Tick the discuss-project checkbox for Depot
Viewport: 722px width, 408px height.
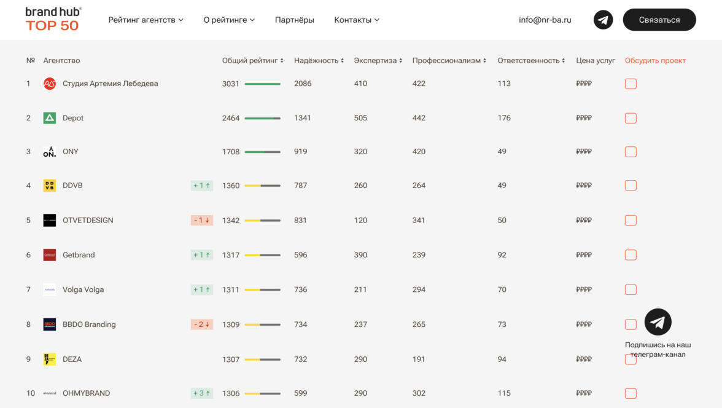pyautogui.click(x=631, y=118)
